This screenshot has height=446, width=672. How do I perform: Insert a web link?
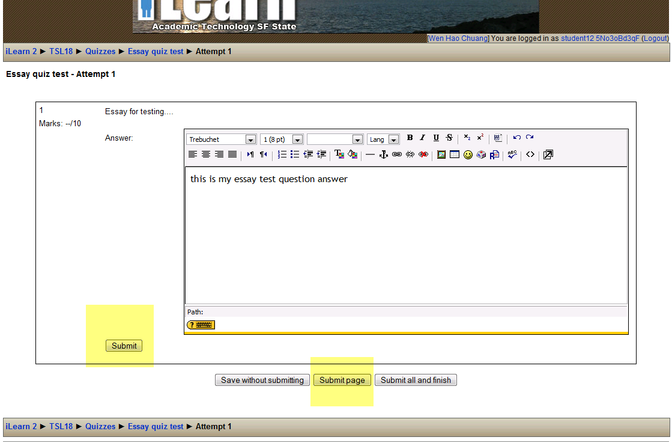point(397,154)
